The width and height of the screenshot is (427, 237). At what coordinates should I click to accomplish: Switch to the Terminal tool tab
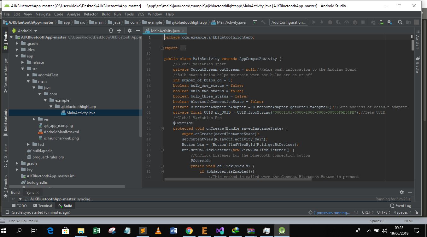coord(42,206)
